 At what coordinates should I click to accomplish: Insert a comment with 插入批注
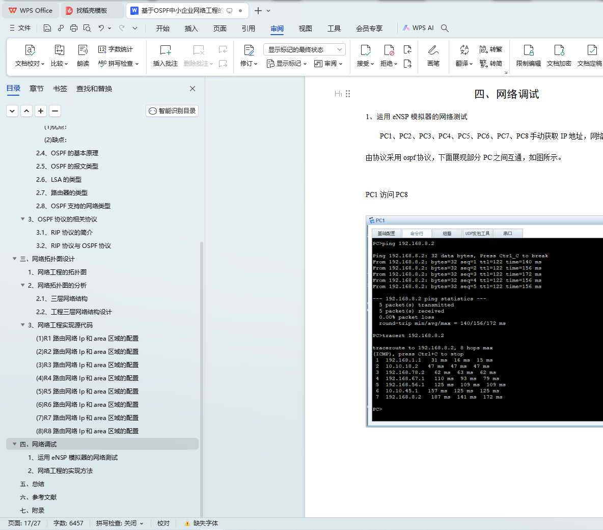(166, 55)
